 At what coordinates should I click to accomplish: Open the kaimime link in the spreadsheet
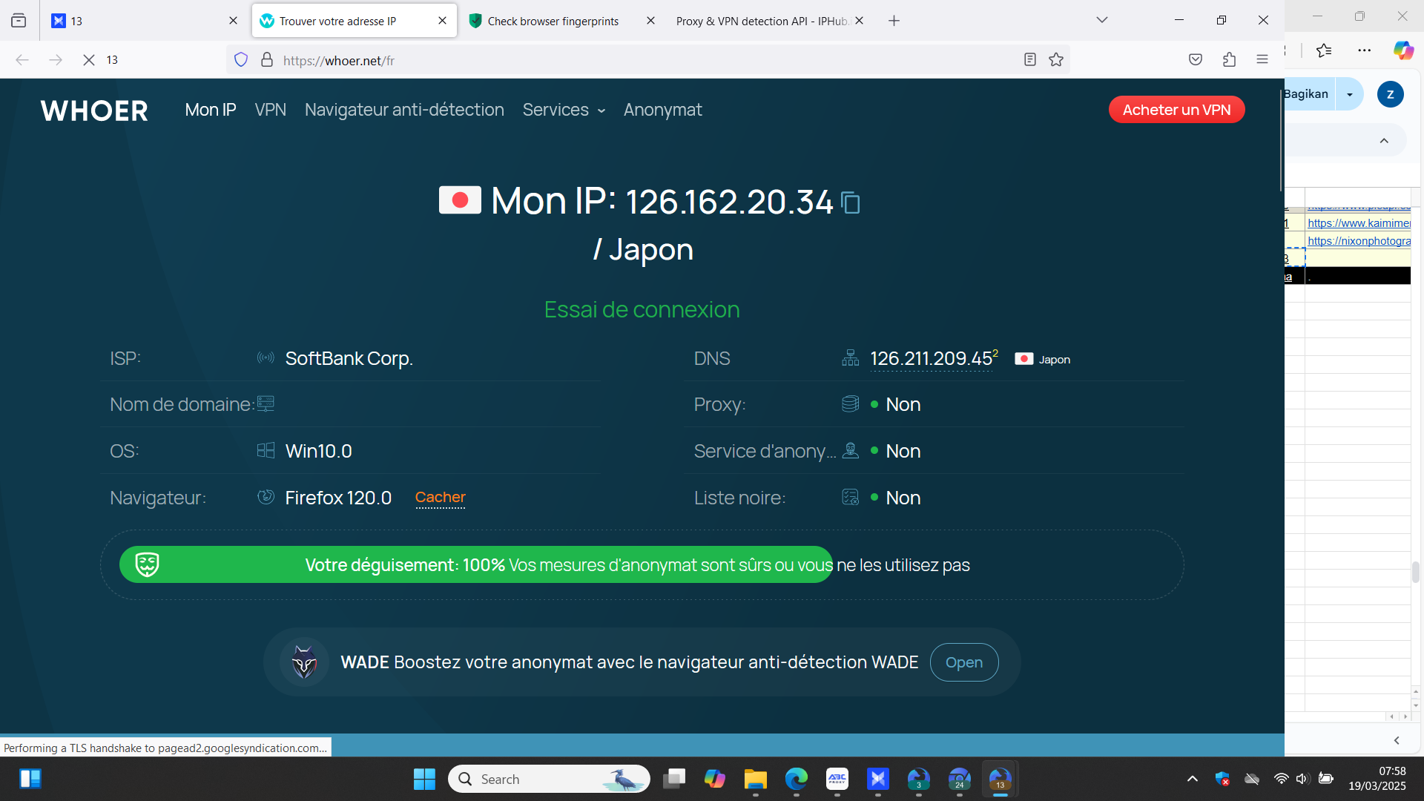[1359, 223]
